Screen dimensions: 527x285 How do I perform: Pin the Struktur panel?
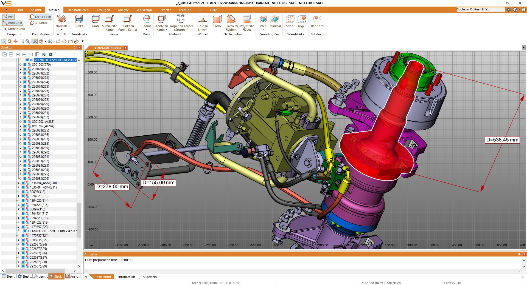tap(74, 47)
